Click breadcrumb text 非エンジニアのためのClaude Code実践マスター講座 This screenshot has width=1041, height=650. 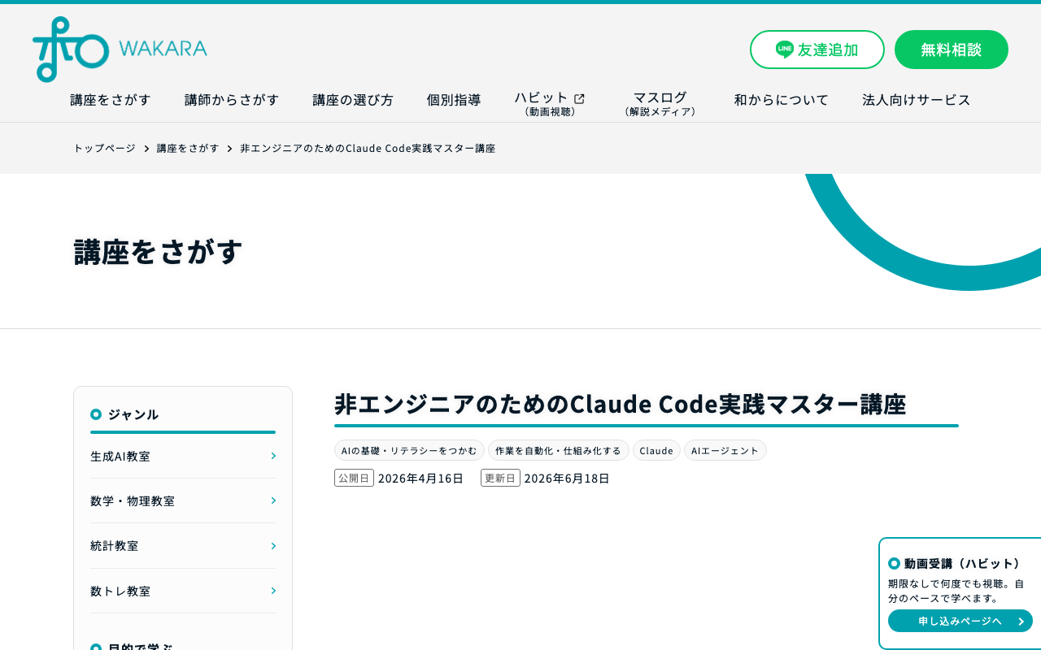pyautogui.click(x=368, y=148)
